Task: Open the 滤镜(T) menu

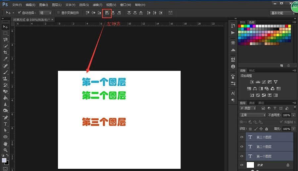Action: (x=97, y=5)
